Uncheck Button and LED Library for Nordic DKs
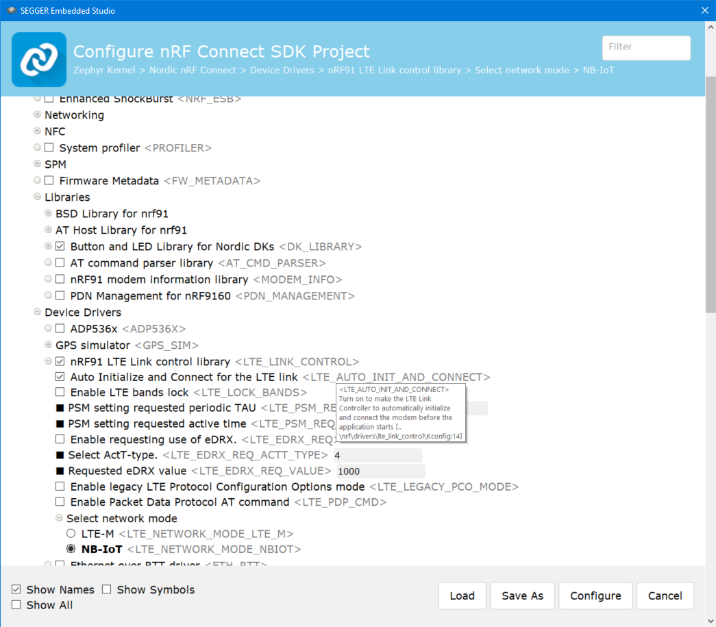 coord(60,247)
